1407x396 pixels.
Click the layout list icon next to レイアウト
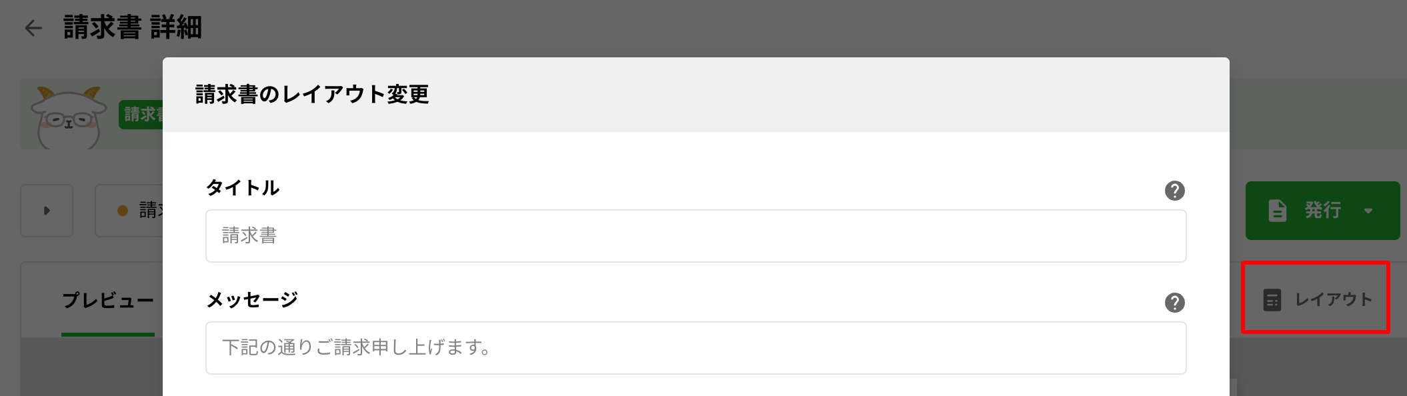1272,300
